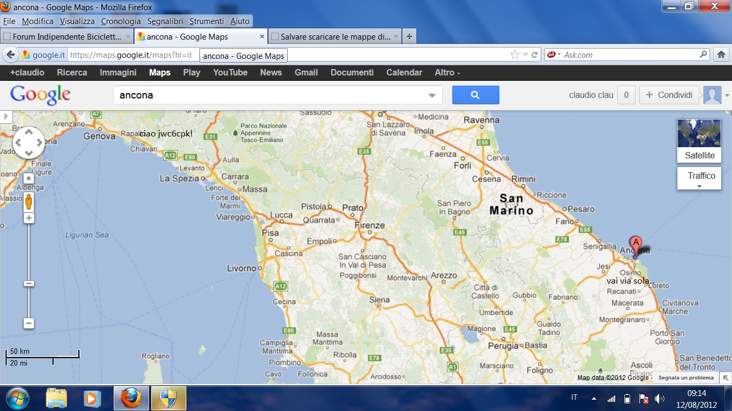Expand the account options arrow beside avatar
This screenshot has width=732, height=411.
727,95
